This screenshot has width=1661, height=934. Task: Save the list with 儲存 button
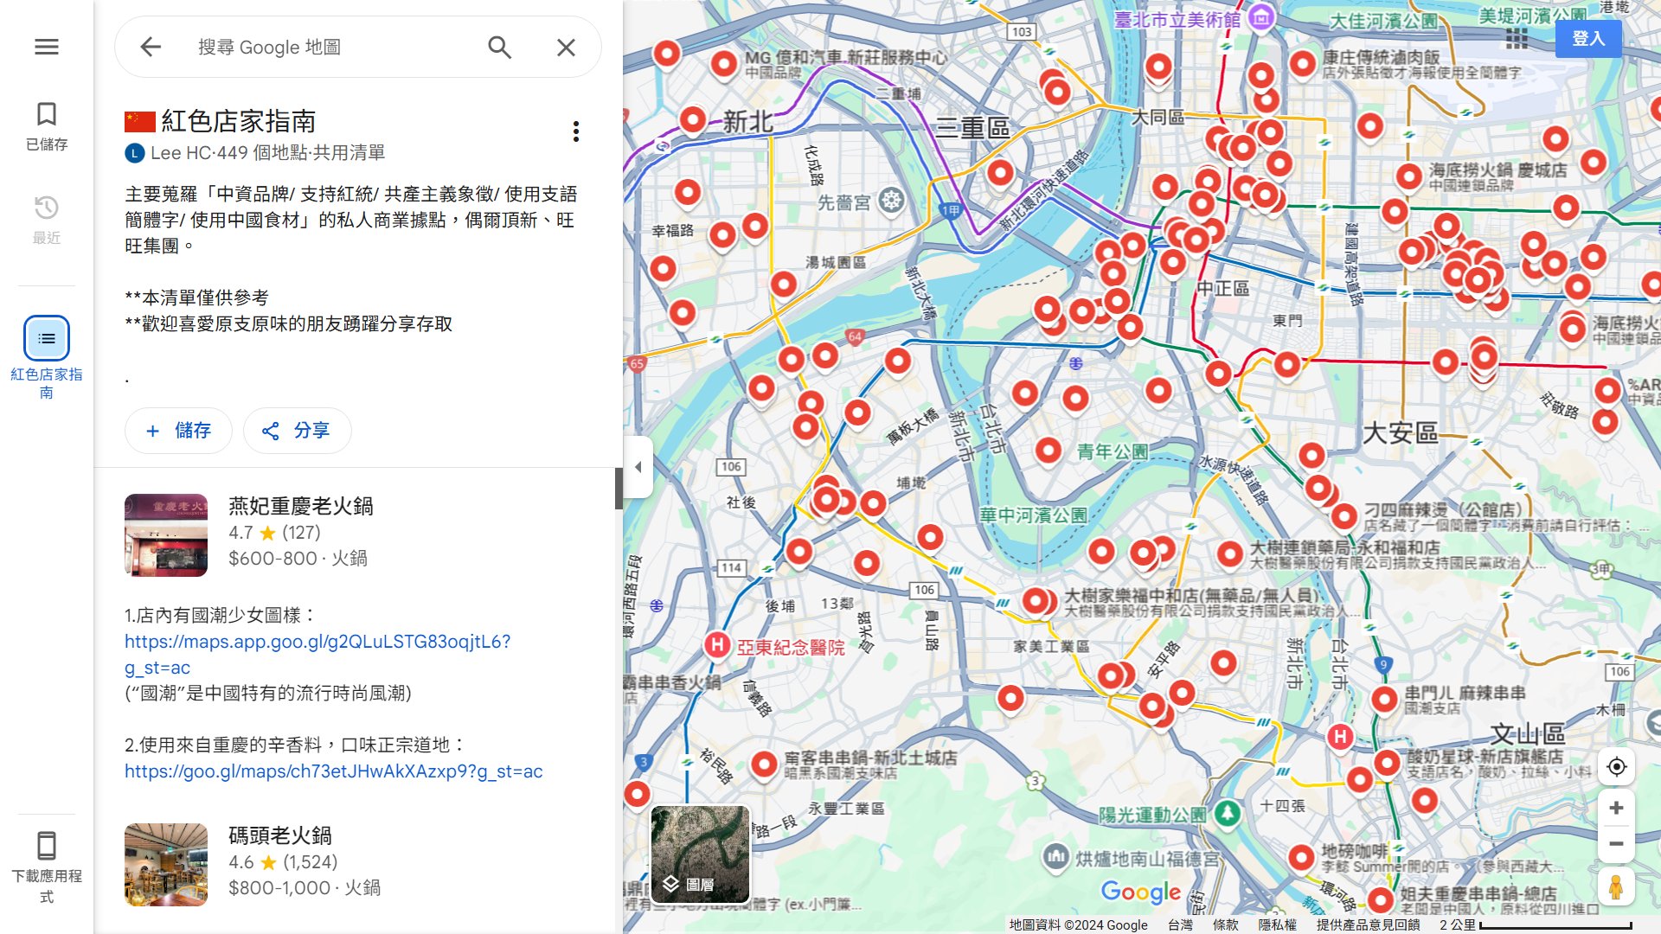pos(178,431)
